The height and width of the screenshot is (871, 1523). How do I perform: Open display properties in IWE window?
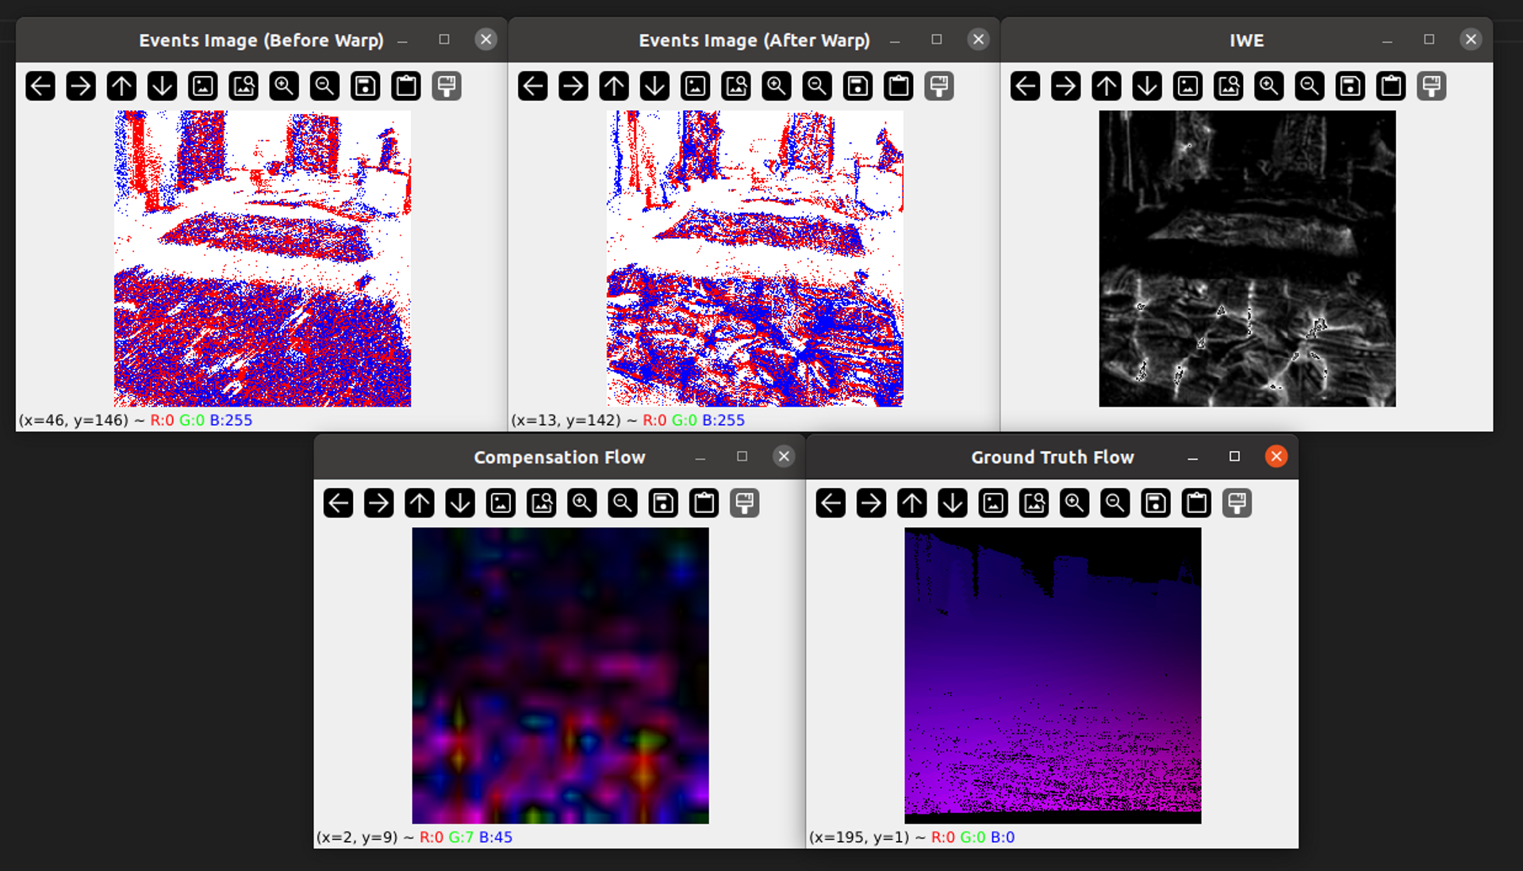tap(1432, 86)
